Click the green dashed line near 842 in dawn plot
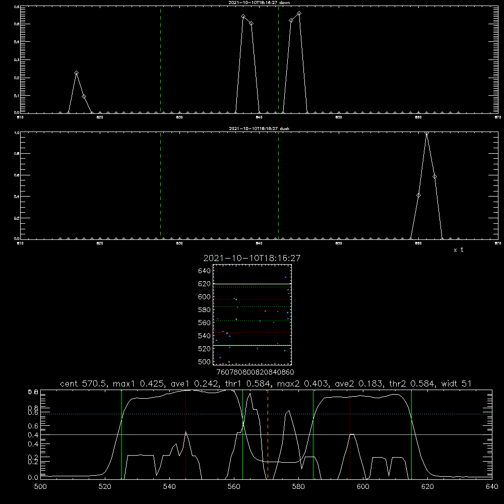Screen dimensions: 504x504 278,60
